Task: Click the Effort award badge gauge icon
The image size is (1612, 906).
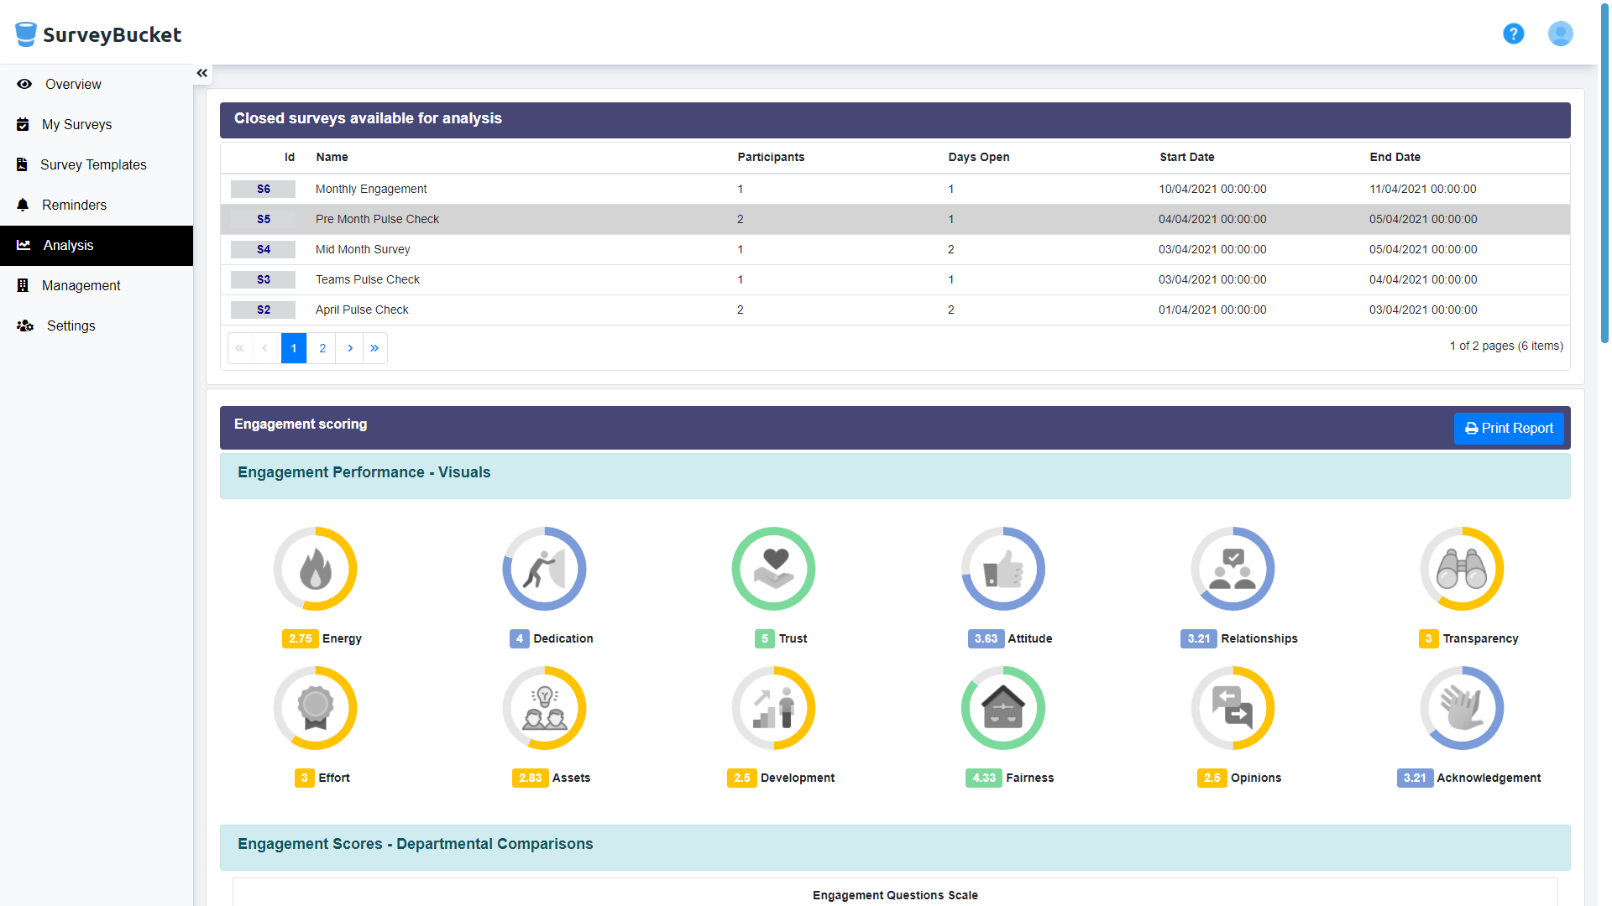Action: tap(316, 708)
